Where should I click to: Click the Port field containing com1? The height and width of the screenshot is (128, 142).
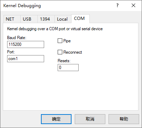pos(26,59)
